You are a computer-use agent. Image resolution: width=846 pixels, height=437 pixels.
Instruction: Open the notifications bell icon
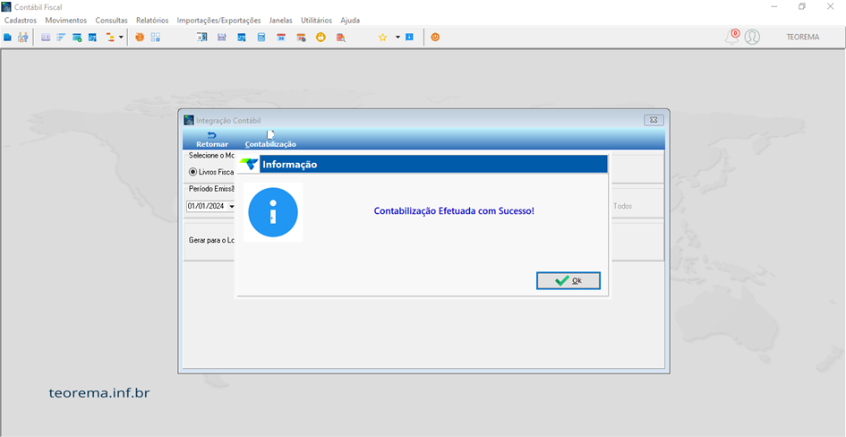(732, 37)
